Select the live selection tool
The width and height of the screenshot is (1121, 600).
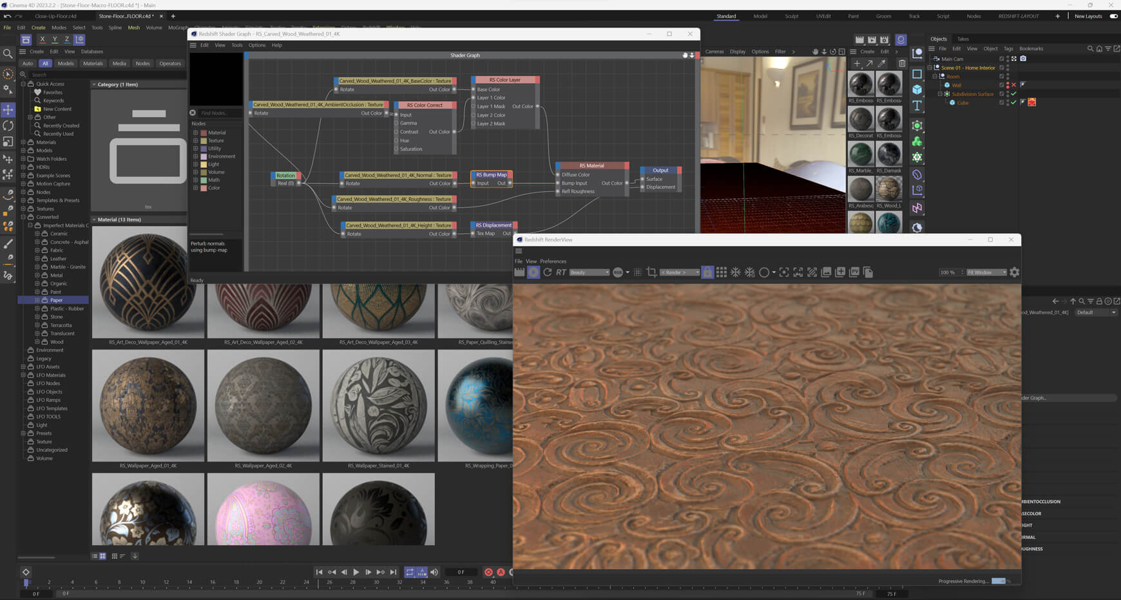(x=8, y=74)
